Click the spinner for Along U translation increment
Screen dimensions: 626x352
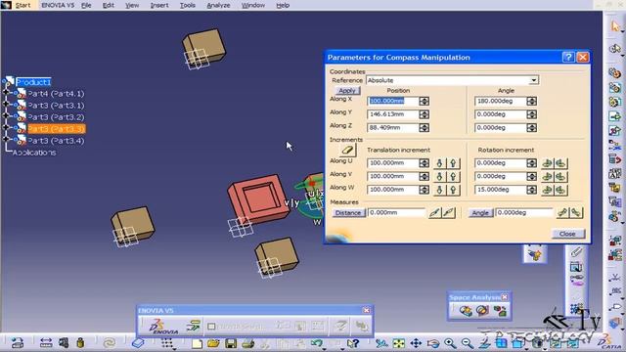424,163
